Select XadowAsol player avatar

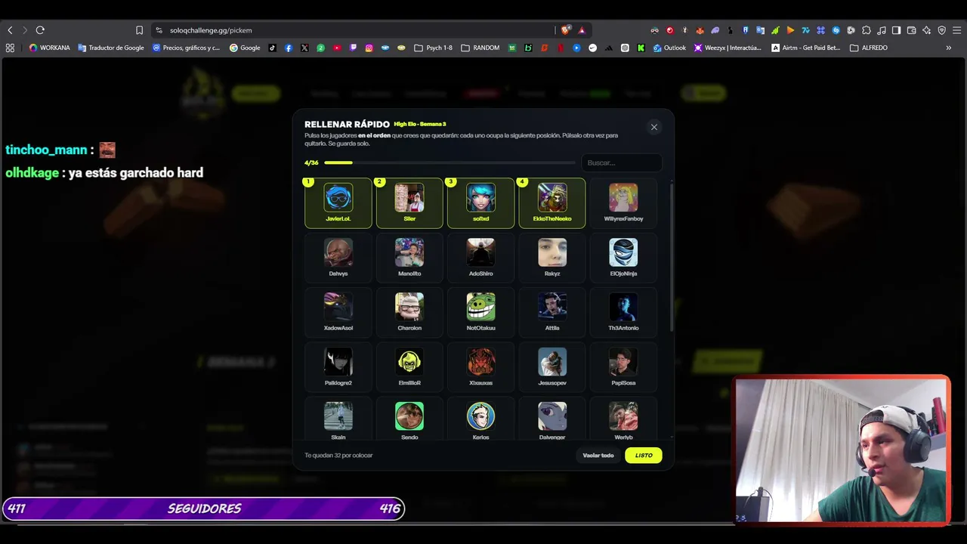click(x=338, y=307)
